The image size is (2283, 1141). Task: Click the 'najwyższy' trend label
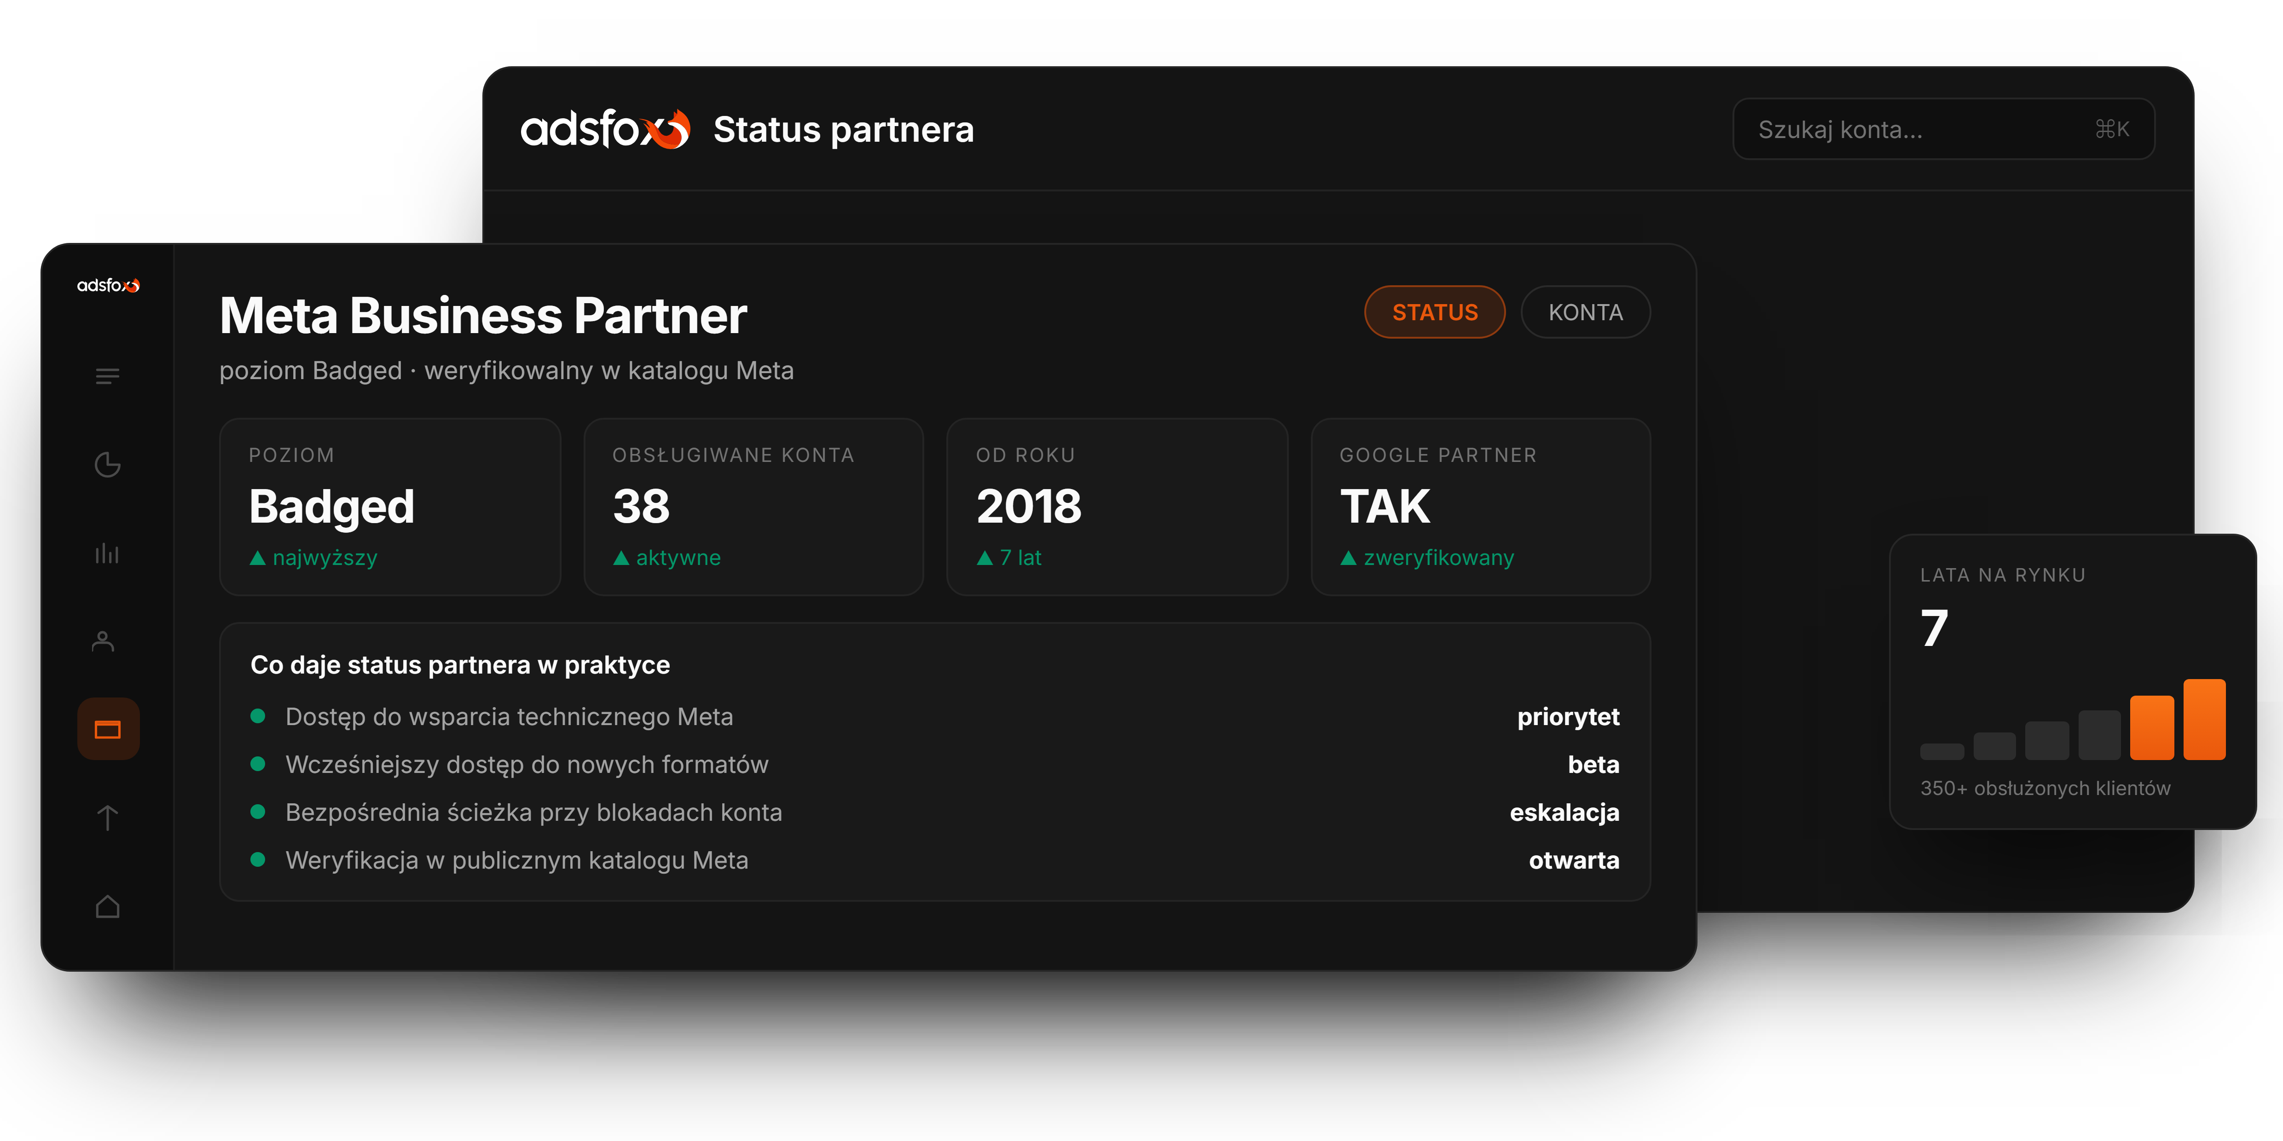point(324,557)
